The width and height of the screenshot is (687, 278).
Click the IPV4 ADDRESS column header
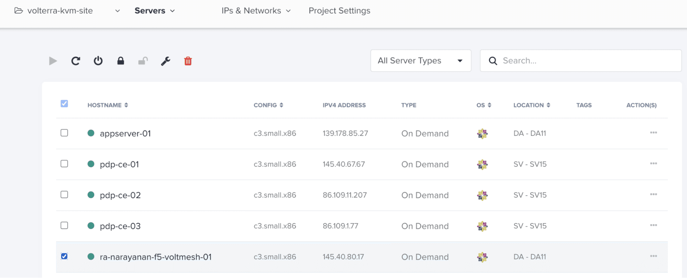[x=344, y=105]
